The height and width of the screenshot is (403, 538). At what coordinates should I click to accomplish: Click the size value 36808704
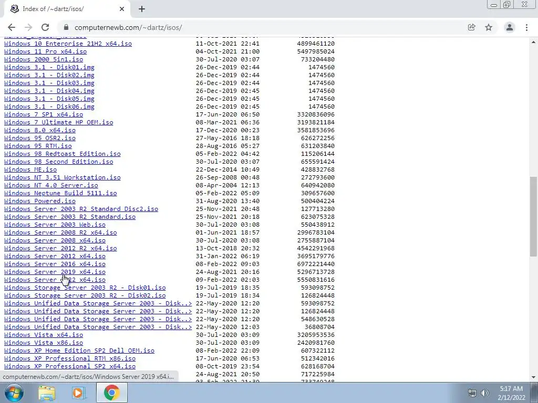coord(320,327)
